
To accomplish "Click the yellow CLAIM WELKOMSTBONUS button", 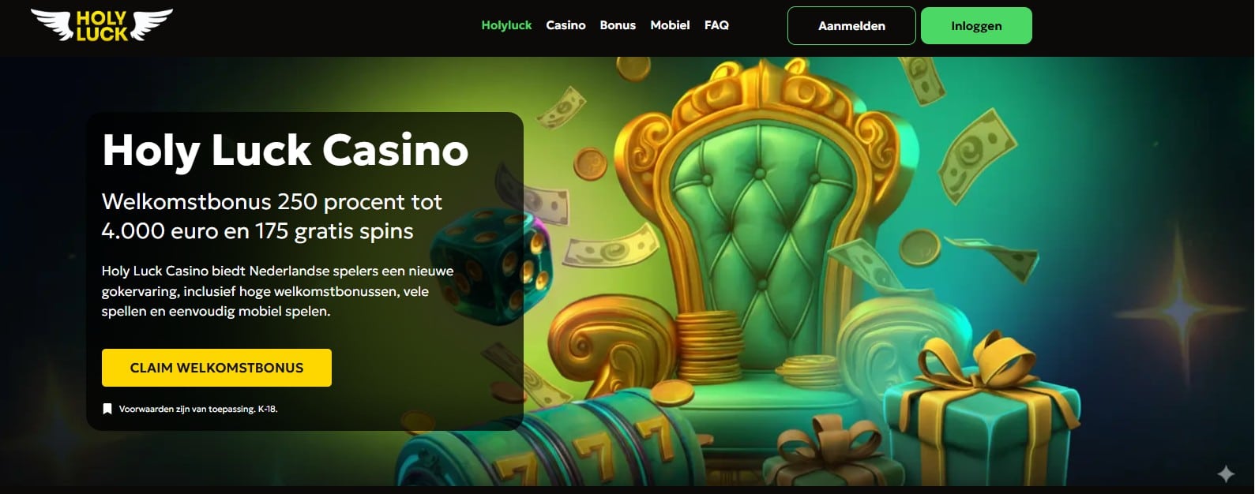I will (x=216, y=368).
